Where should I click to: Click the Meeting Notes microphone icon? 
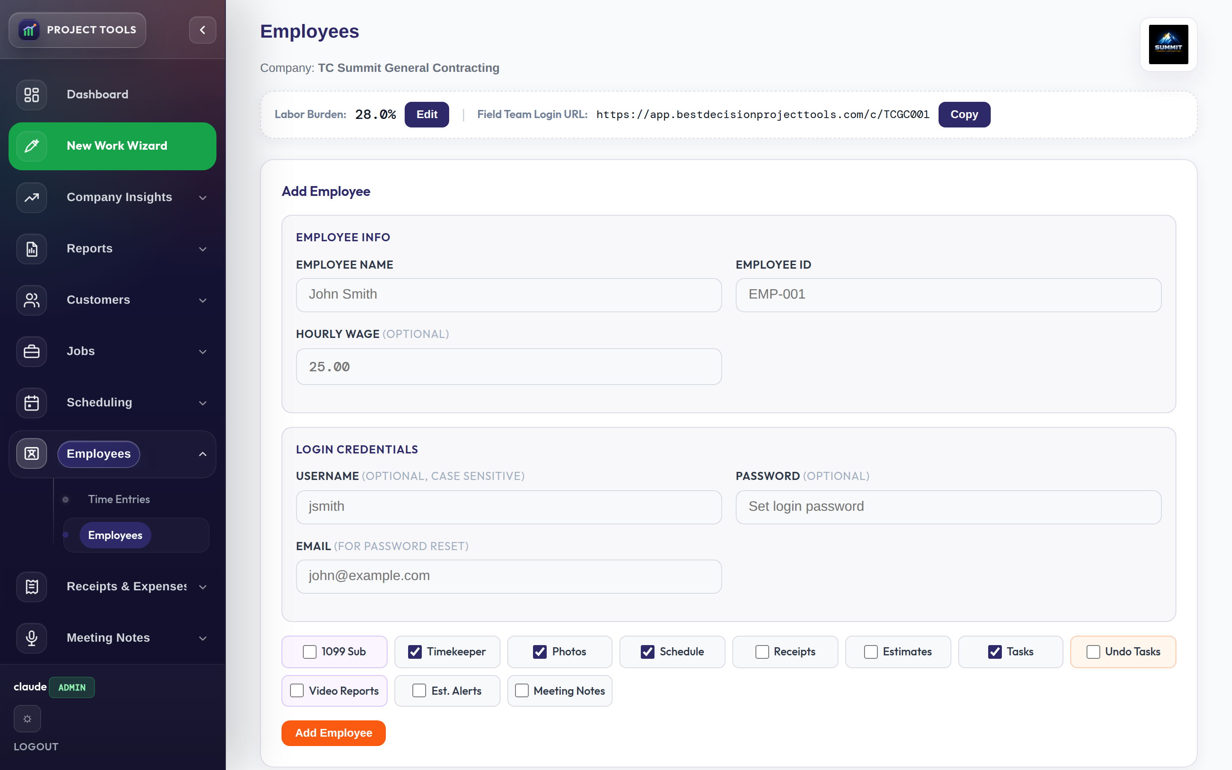32,638
